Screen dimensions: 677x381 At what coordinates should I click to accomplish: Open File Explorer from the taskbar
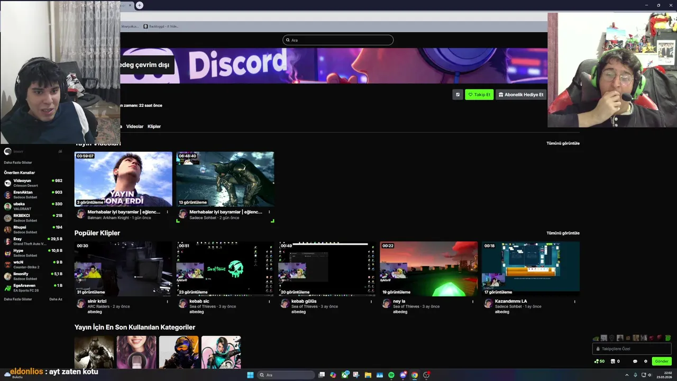click(x=368, y=375)
